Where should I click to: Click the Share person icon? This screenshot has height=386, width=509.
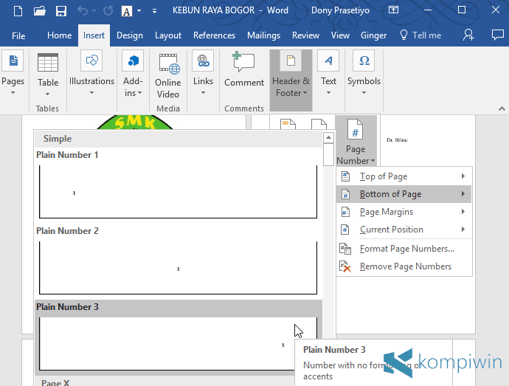click(468, 35)
